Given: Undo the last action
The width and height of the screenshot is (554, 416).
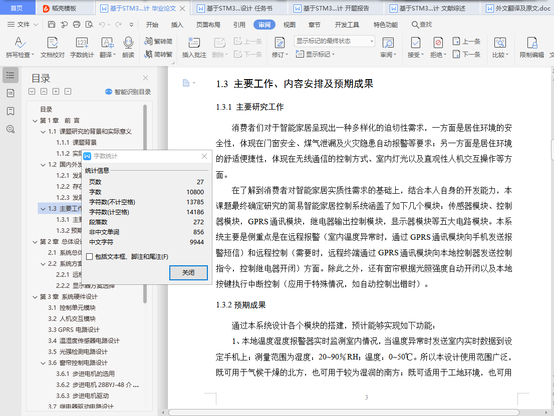Looking at the screenshot, I should point(102,25).
